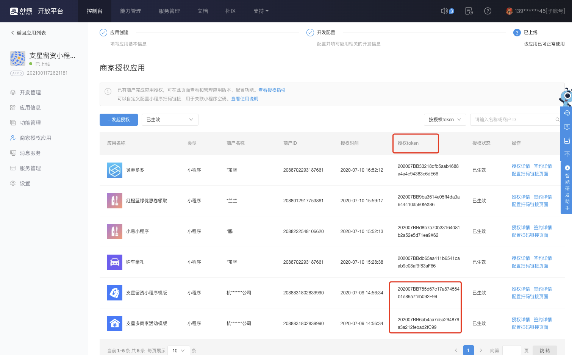Screen dimensions: 572x355
Task: Click the 设置 gear icon
Action: pyautogui.click(x=13, y=183)
